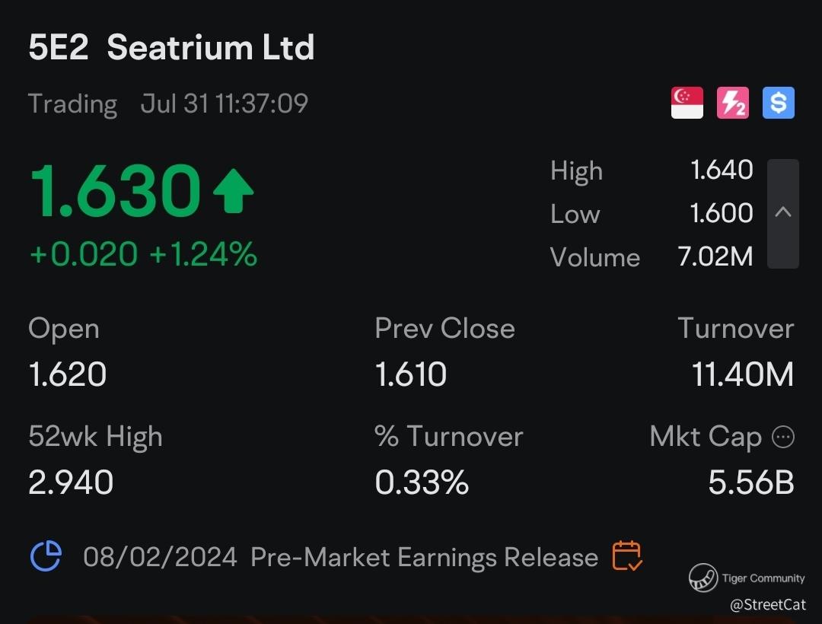
Task: Open the Pre-Market Earnings Release entry
Action: (424, 557)
